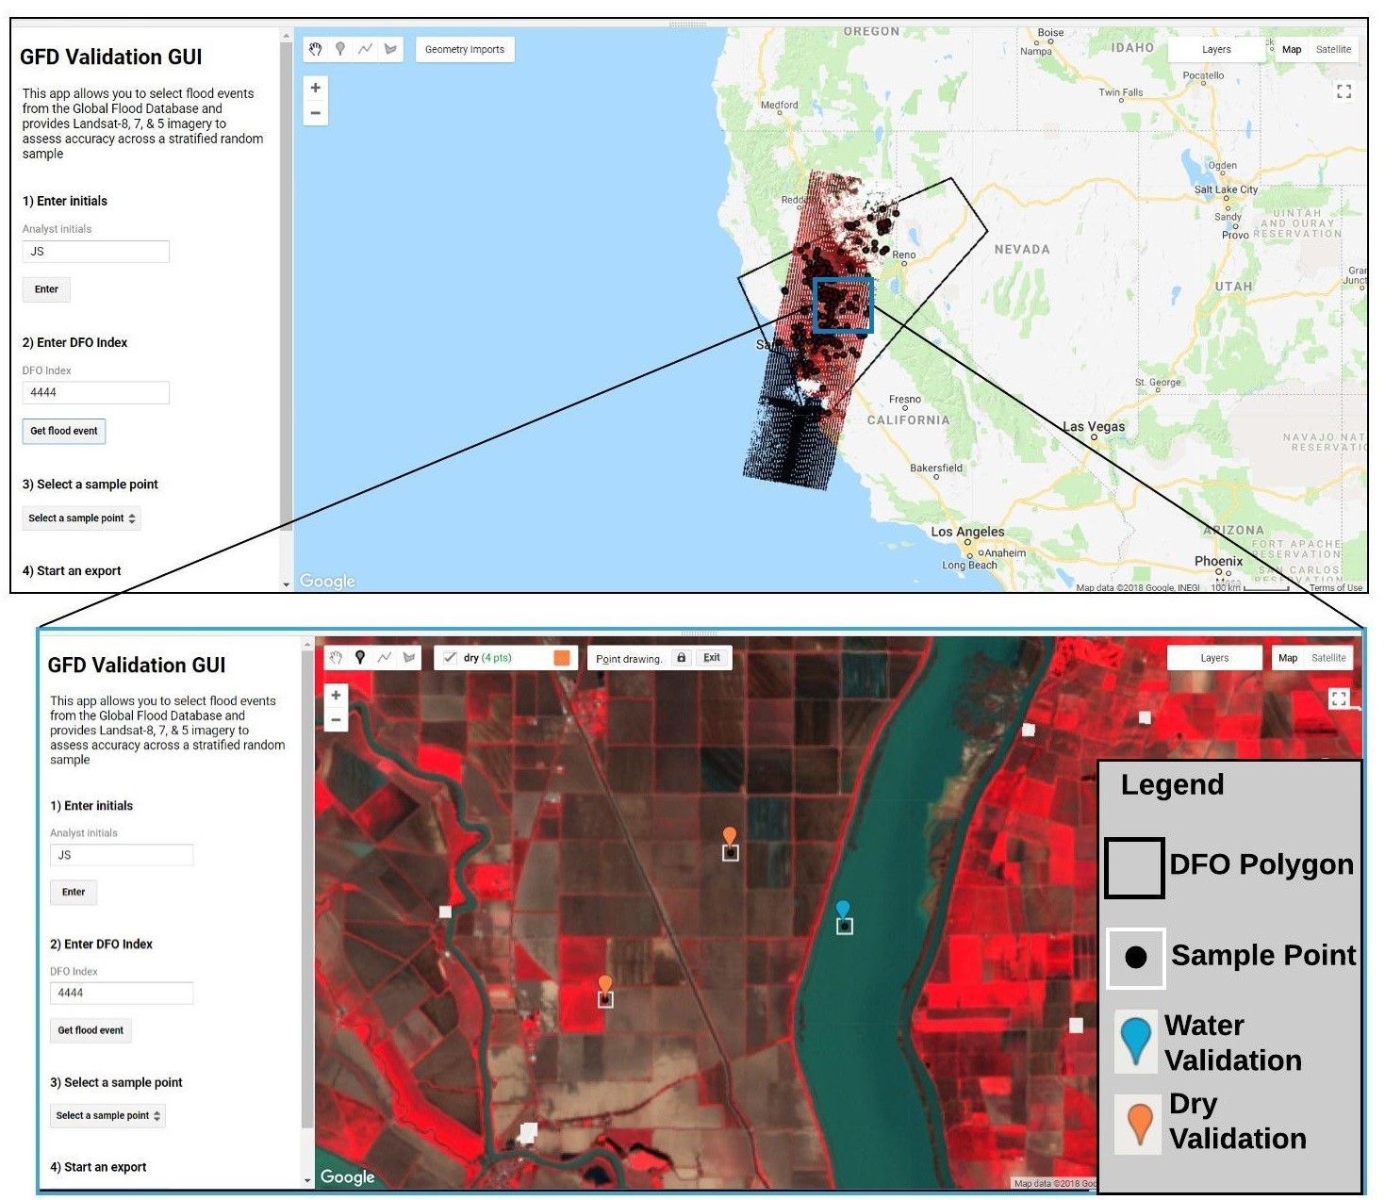Select the polygon drawing tool in lower map
Screen dimensions: 1385x1200
pyautogui.click(x=409, y=658)
